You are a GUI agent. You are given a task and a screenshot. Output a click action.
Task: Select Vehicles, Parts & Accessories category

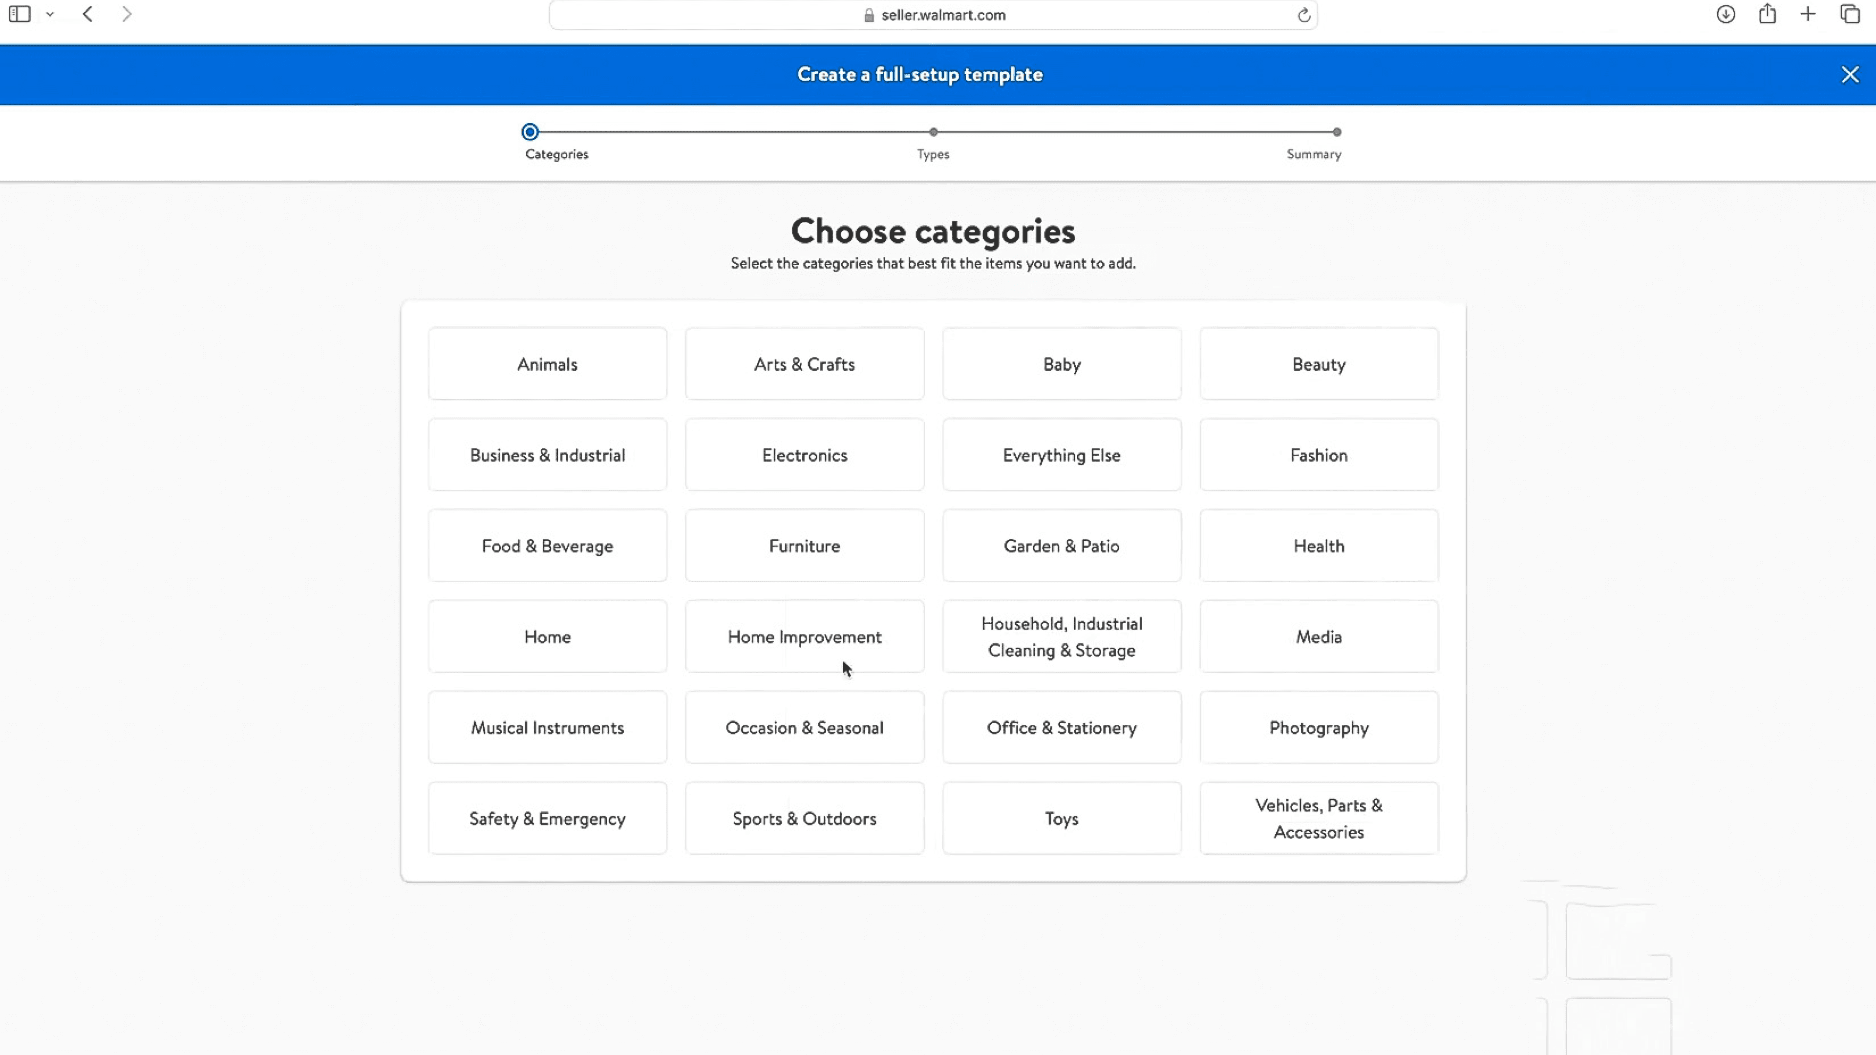click(1318, 819)
